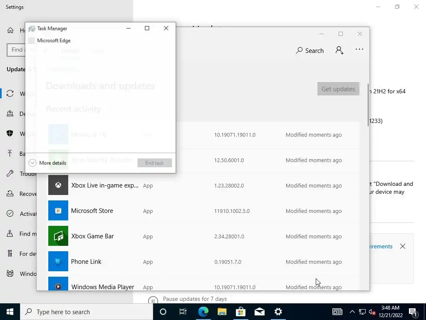Click Pause updates for 7 days
The image size is (426, 320).
(195, 299)
